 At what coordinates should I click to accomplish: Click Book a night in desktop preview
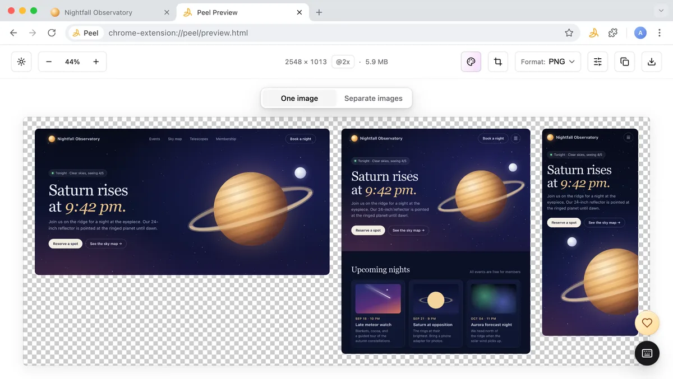(x=301, y=139)
